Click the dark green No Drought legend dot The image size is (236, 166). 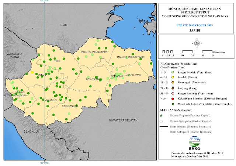(x=173, y=104)
